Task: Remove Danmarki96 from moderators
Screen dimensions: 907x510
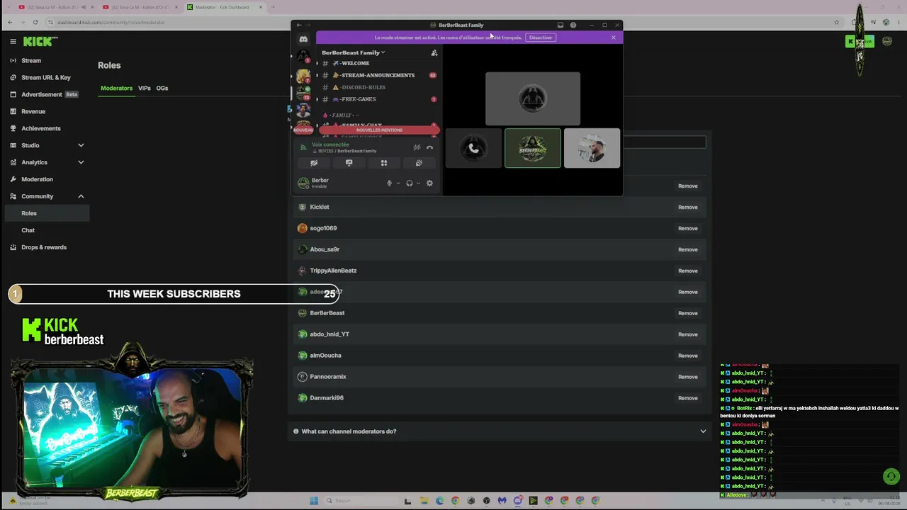Action: point(687,398)
